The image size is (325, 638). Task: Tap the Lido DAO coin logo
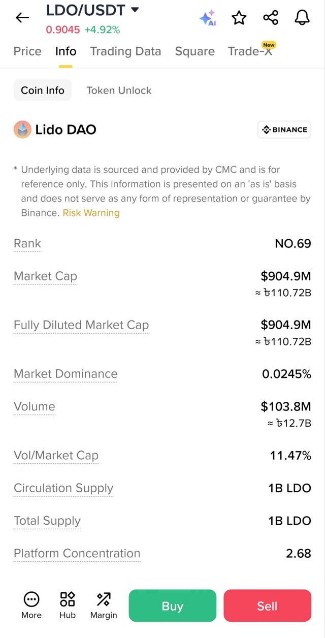(22, 130)
